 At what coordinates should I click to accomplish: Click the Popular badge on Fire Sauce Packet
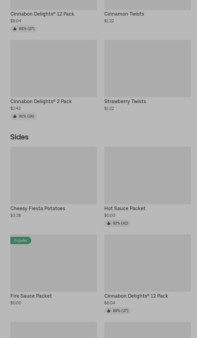[x=21, y=240]
